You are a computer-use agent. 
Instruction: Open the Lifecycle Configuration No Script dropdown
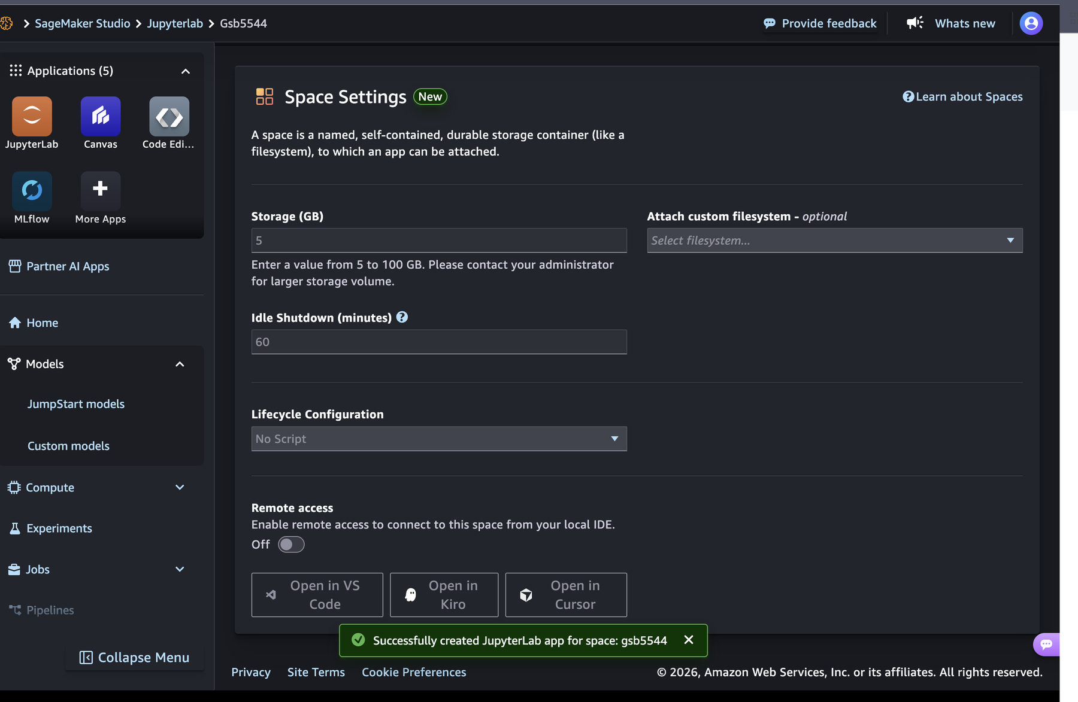pyautogui.click(x=439, y=439)
